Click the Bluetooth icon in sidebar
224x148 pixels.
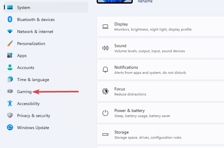pos(10,20)
